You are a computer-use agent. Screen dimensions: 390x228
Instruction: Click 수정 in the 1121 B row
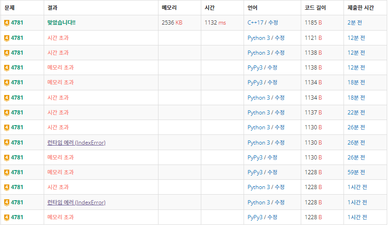(279, 38)
